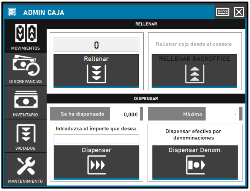Open the Movimientos section in sidebar
This screenshot has height=191, width=250.
click(x=25, y=36)
